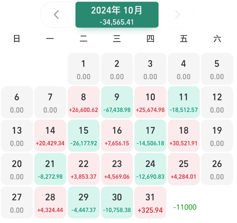237x223 pixels.
Task: Select October 8 cell showing +26,600.62
Action: (x=84, y=102)
